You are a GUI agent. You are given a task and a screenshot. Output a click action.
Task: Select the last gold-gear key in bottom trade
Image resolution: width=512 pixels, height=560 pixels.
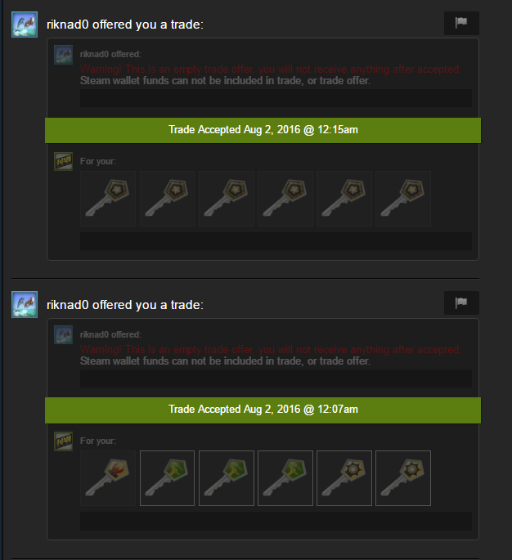click(x=403, y=478)
